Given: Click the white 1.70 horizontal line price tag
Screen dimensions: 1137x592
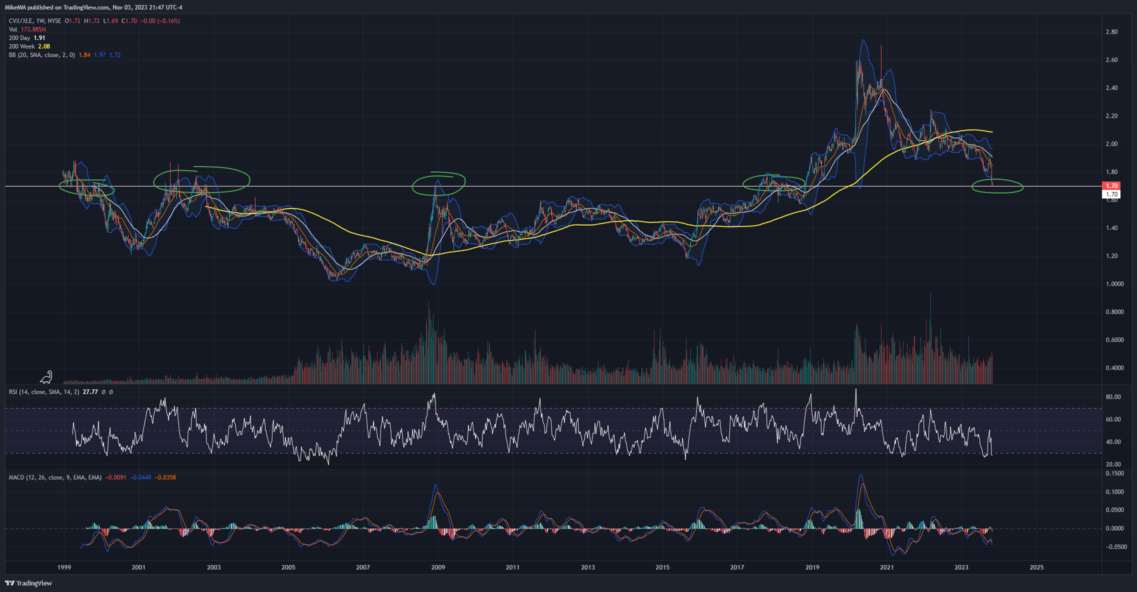Looking at the screenshot, I should tap(1111, 194).
